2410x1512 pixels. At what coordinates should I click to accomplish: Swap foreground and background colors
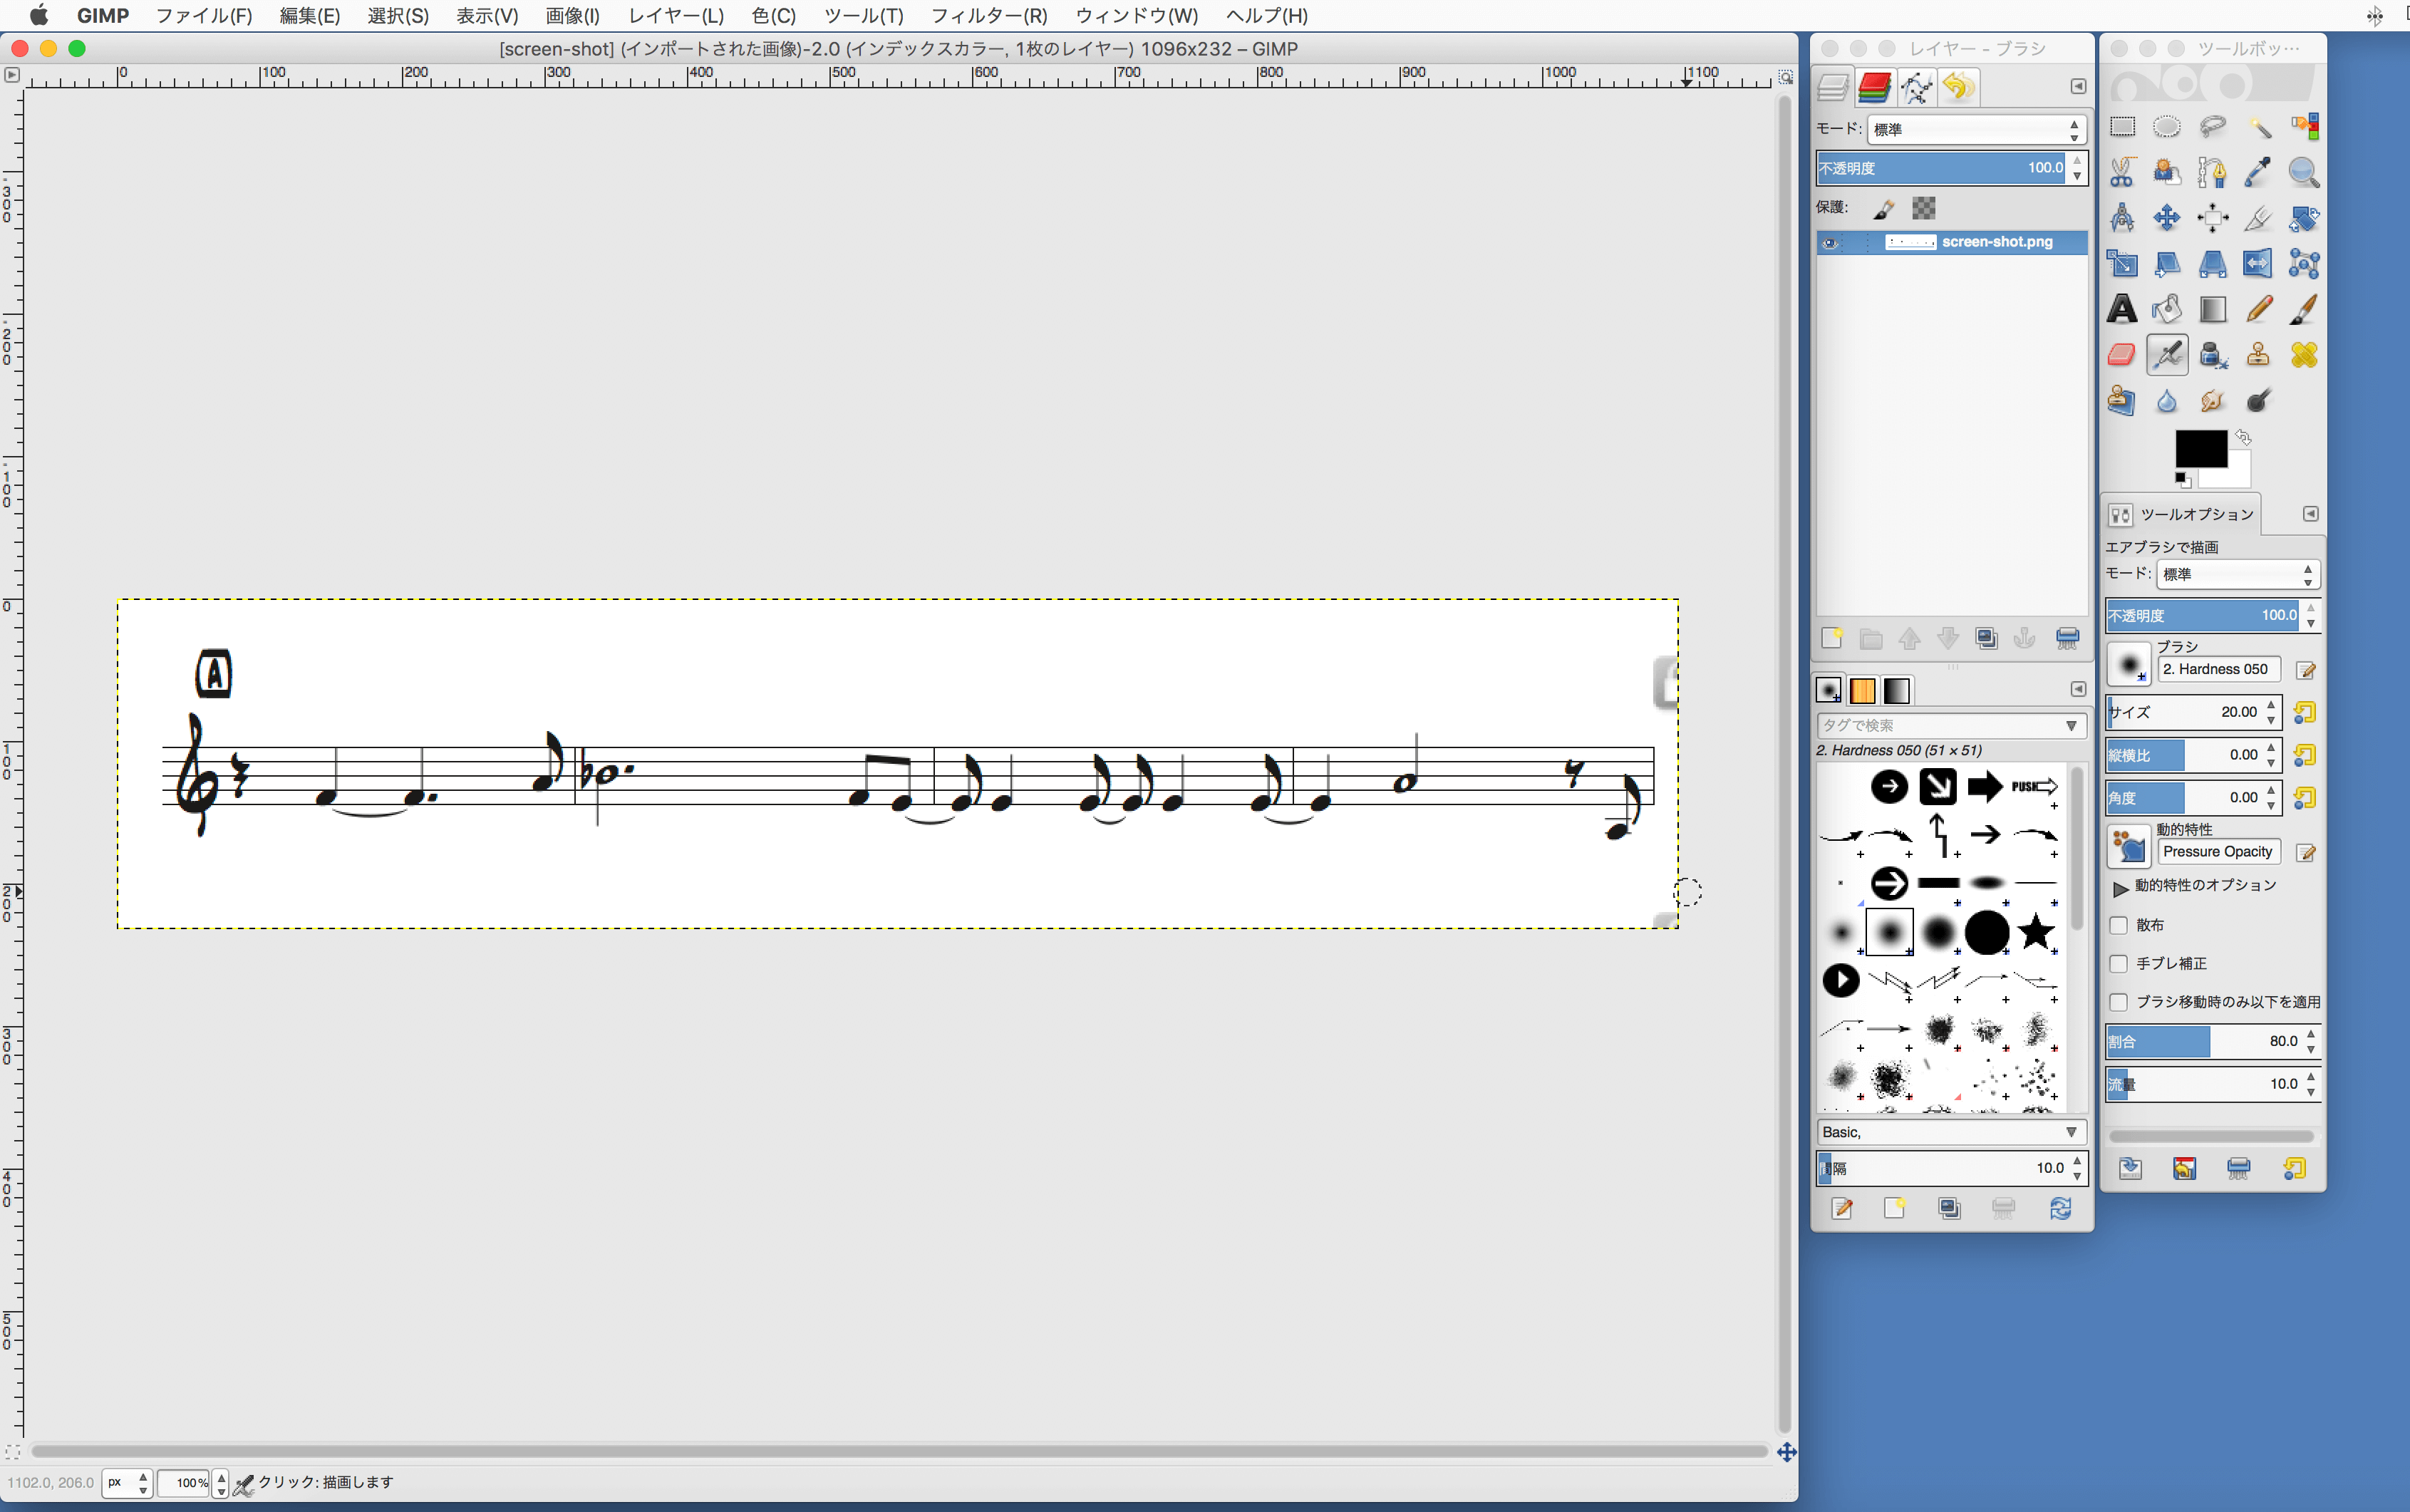[x=2243, y=438]
